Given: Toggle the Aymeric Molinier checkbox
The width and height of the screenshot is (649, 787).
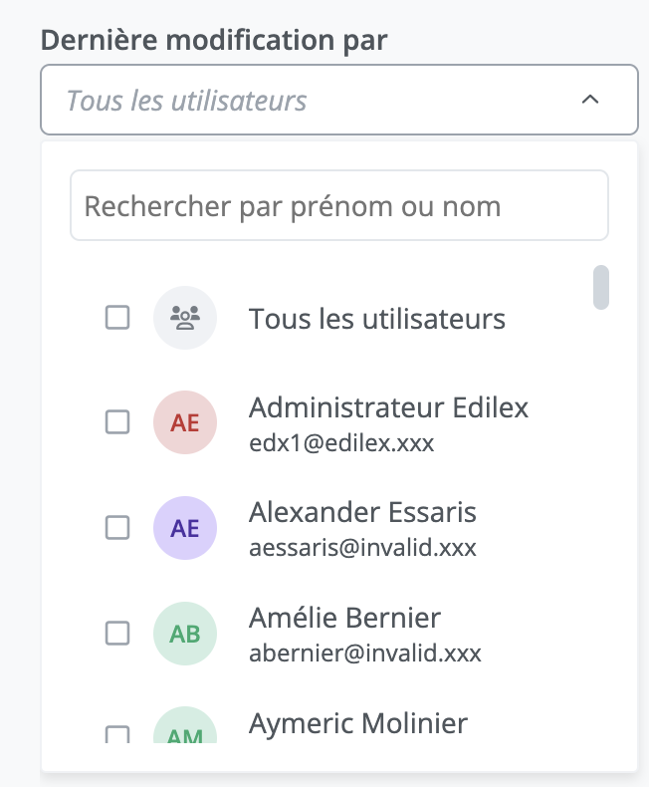Looking at the screenshot, I should (117, 735).
